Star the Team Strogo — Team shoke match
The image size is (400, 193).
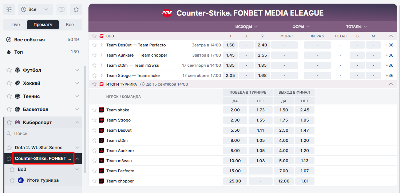(94, 75)
